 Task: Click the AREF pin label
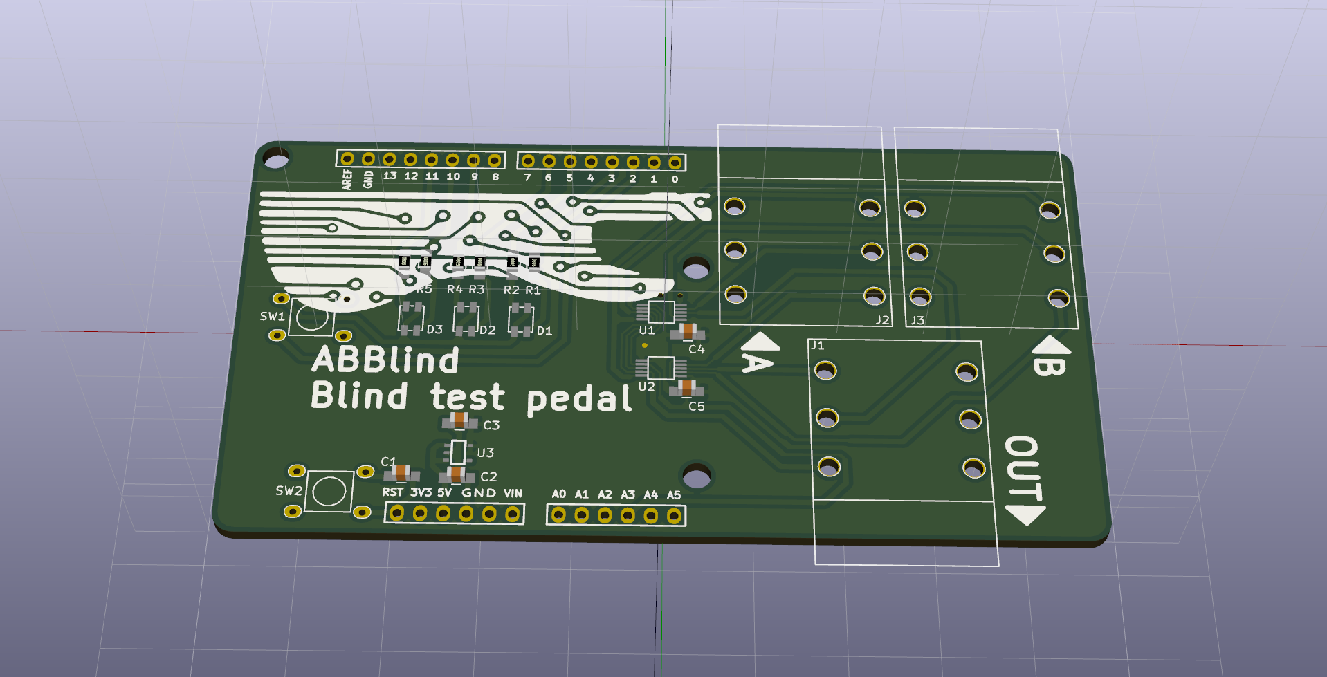(347, 179)
